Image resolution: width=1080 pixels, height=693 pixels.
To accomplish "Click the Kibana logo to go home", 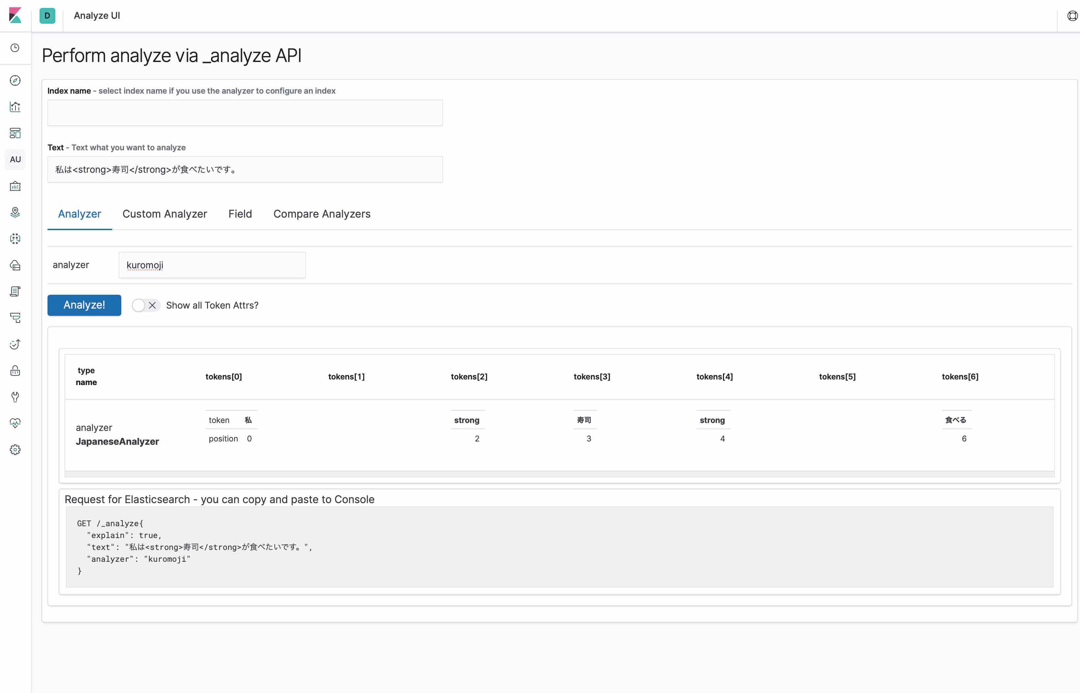I will (x=15, y=15).
